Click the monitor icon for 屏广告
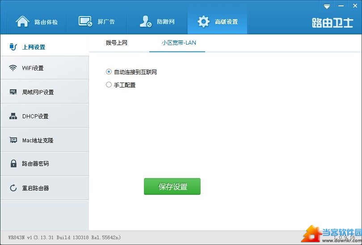 (85, 21)
